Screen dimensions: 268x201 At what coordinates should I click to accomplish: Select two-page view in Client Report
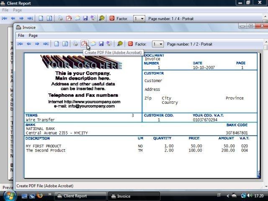[49, 18]
